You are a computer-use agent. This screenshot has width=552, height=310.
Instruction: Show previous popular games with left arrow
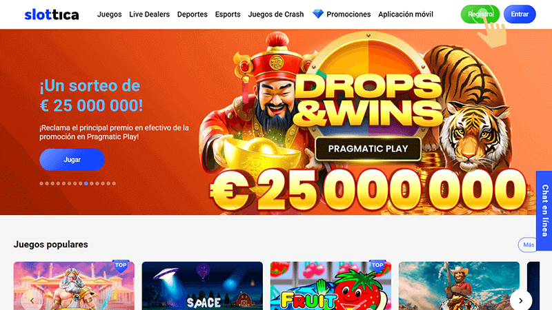pos(32,300)
